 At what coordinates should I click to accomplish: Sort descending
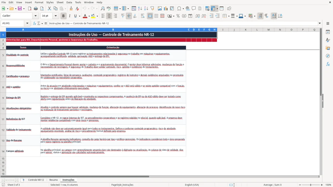146,9
